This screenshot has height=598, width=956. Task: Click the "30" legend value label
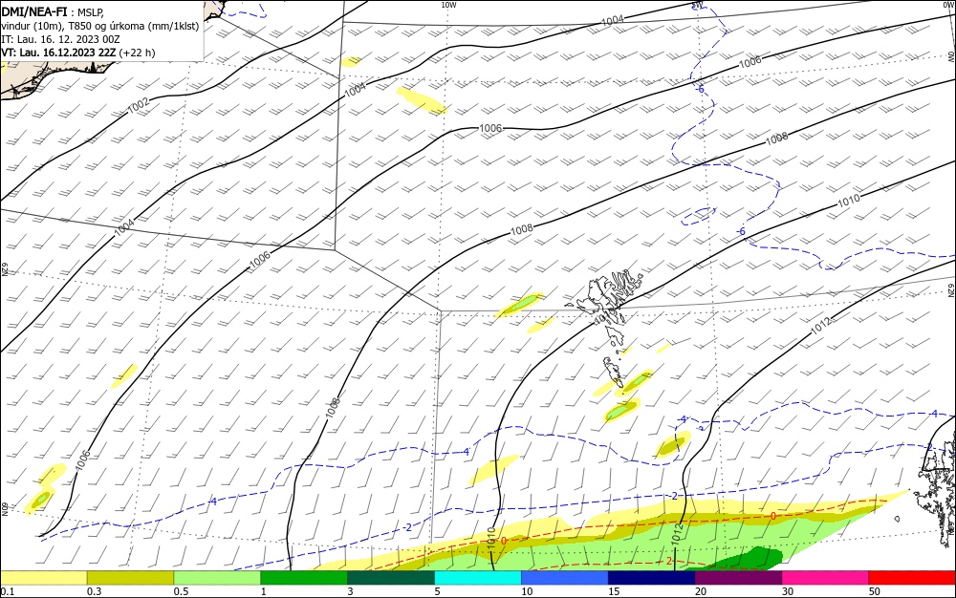(x=788, y=591)
